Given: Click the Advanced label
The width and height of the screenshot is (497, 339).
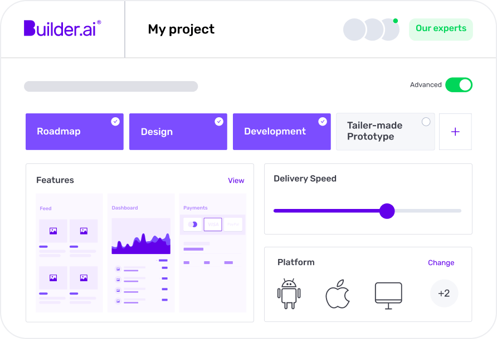Looking at the screenshot, I should point(426,84).
